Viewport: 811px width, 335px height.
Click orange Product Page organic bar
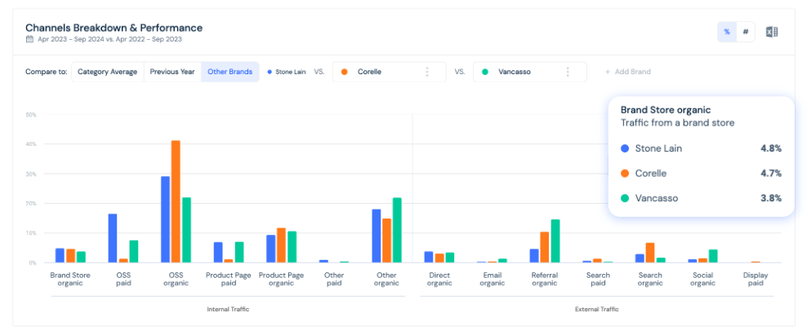coord(282,245)
